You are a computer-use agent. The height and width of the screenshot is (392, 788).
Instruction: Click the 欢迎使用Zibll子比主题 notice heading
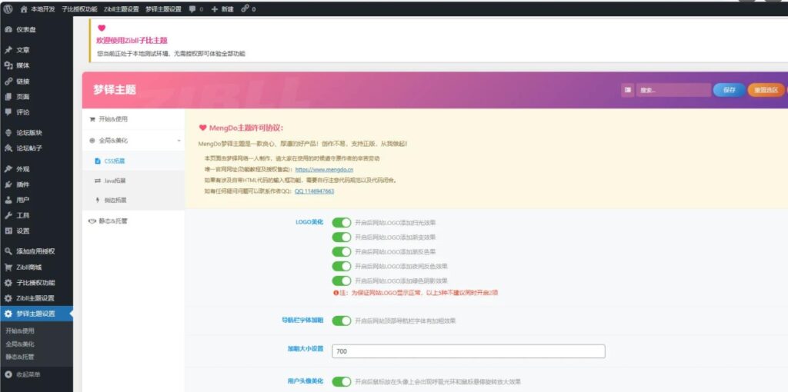132,41
